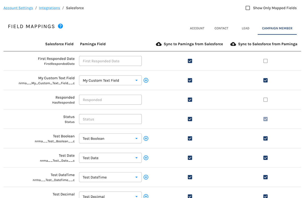Click the plus icon next to Test Decimal
The width and height of the screenshot is (304, 198).
click(146, 196)
